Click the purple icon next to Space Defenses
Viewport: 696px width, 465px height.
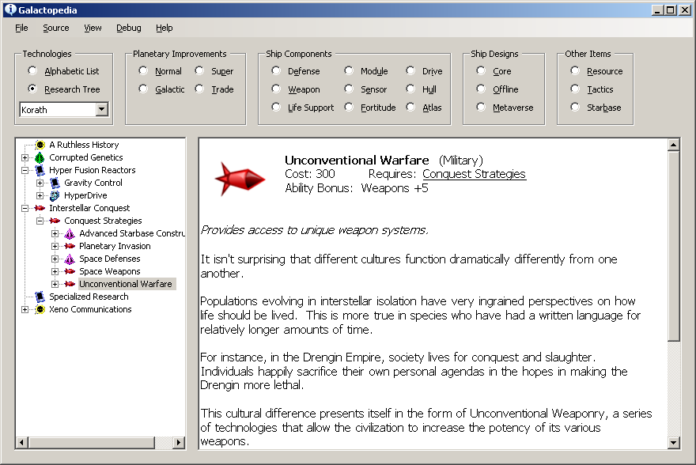[x=70, y=259]
